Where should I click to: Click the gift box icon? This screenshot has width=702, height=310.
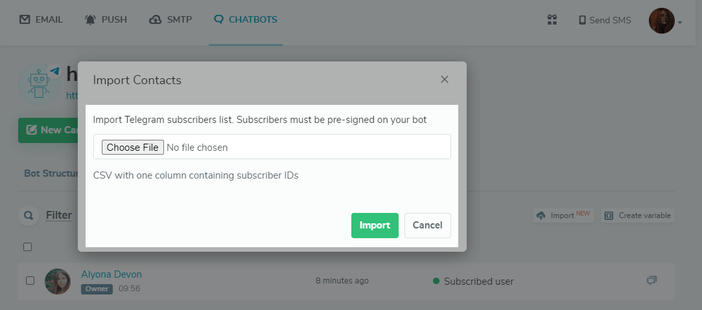click(x=552, y=20)
